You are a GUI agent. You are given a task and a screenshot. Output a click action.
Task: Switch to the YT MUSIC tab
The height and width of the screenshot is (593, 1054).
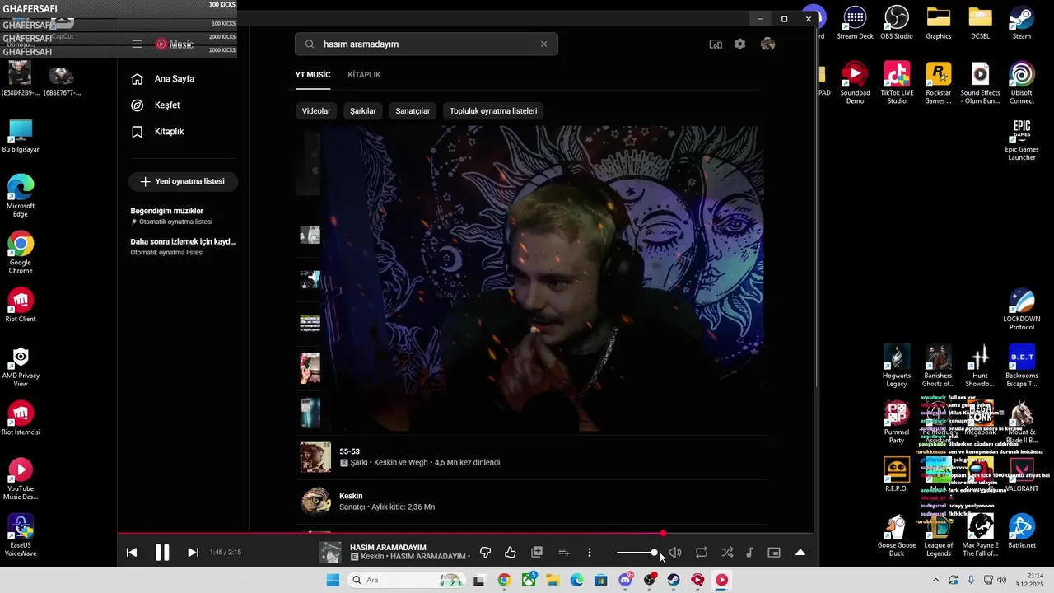(x=313, y=75)
